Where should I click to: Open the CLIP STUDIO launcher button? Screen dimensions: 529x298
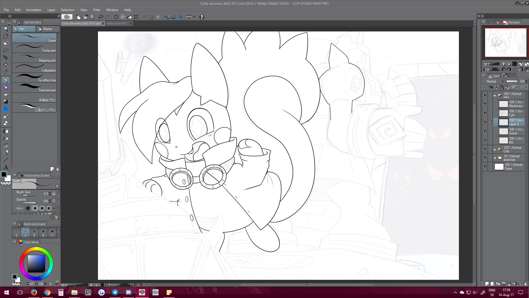[x=67, y=17]
